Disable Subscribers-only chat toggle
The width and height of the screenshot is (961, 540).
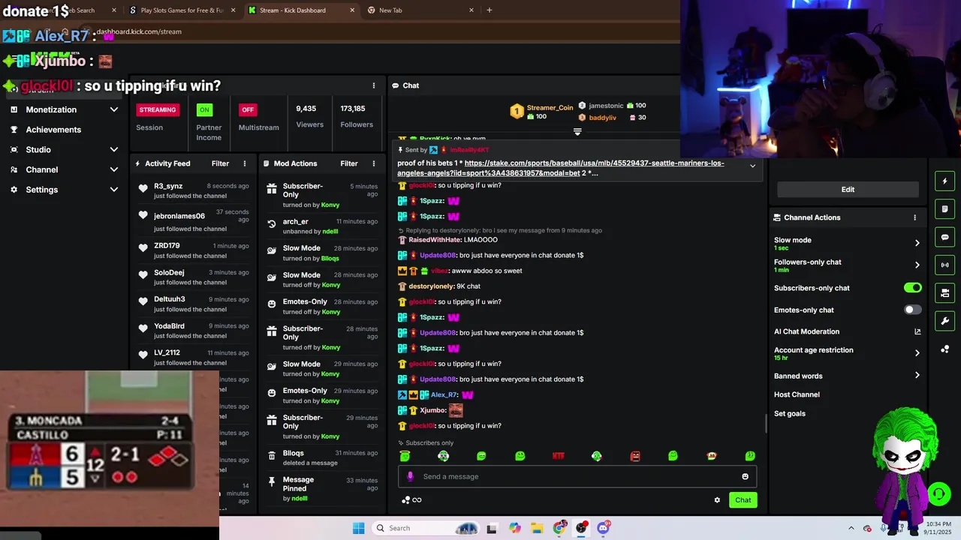913,288
